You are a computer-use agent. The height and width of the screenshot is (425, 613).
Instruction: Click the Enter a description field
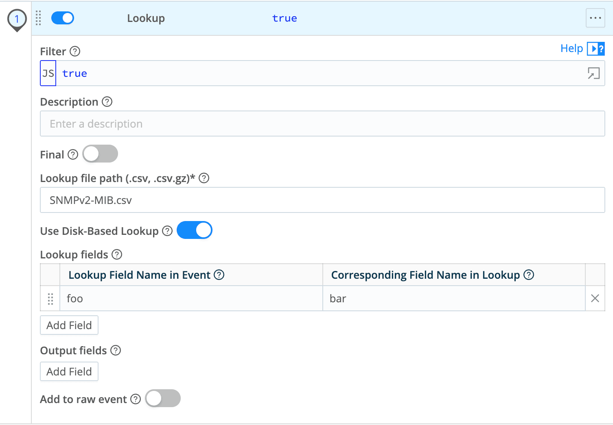[x=204, y=124]
